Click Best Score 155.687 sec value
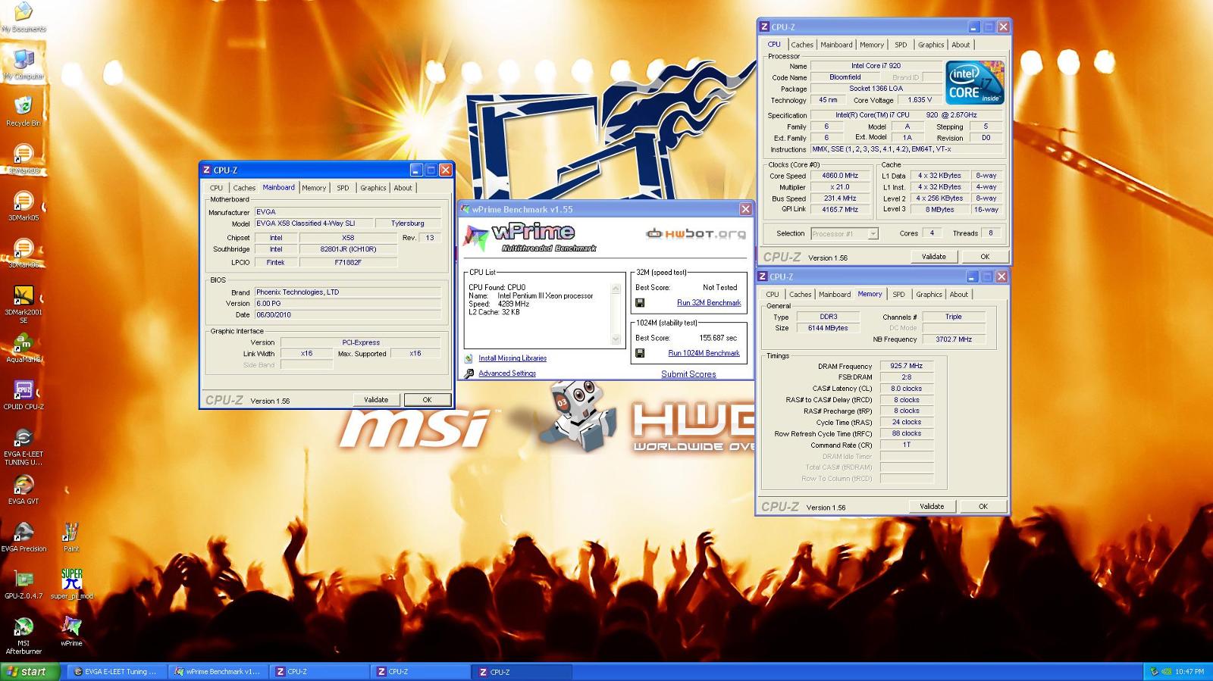The height and width of the screenshot is (681, 1213). [717, 338]
